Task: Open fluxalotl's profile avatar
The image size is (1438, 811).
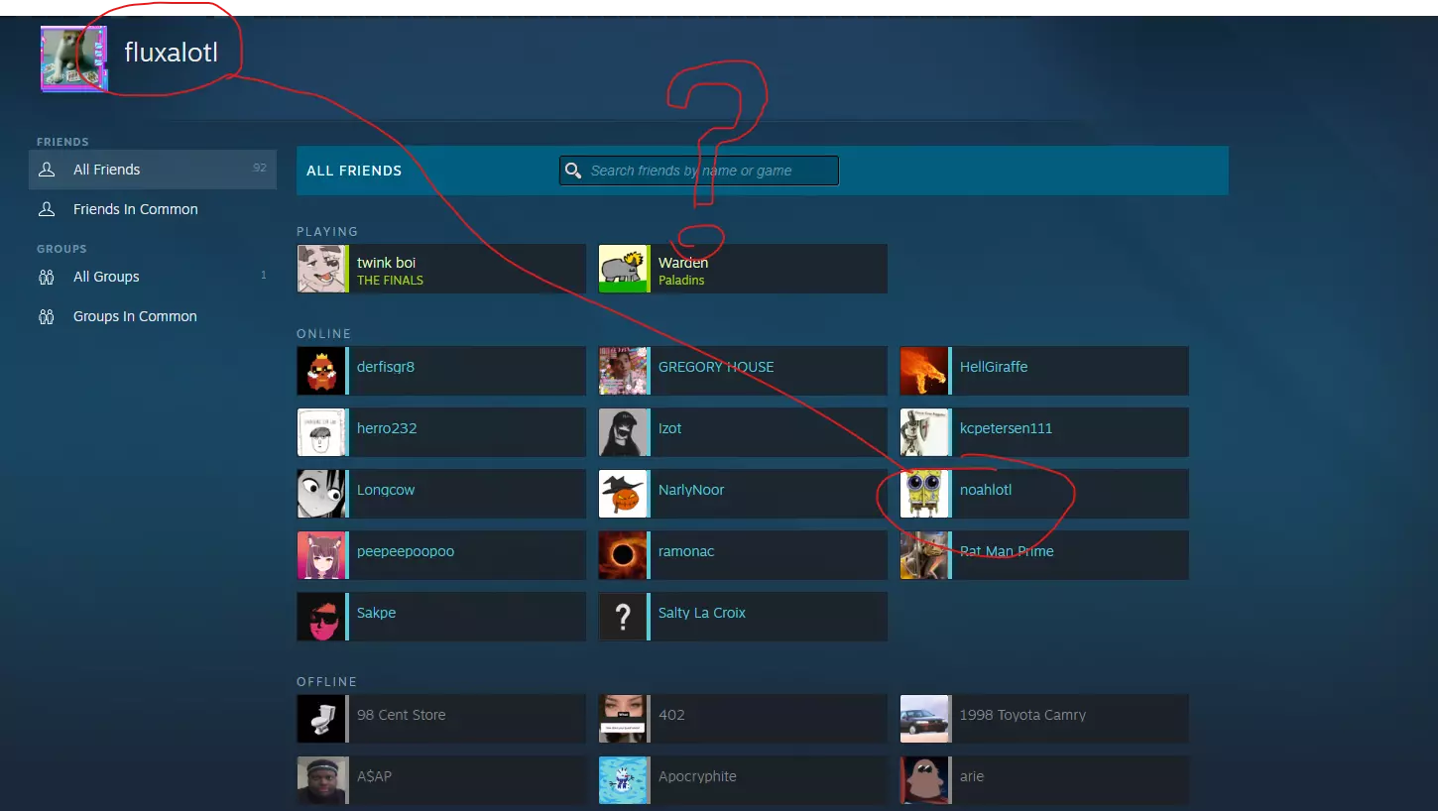Action: 73,58
